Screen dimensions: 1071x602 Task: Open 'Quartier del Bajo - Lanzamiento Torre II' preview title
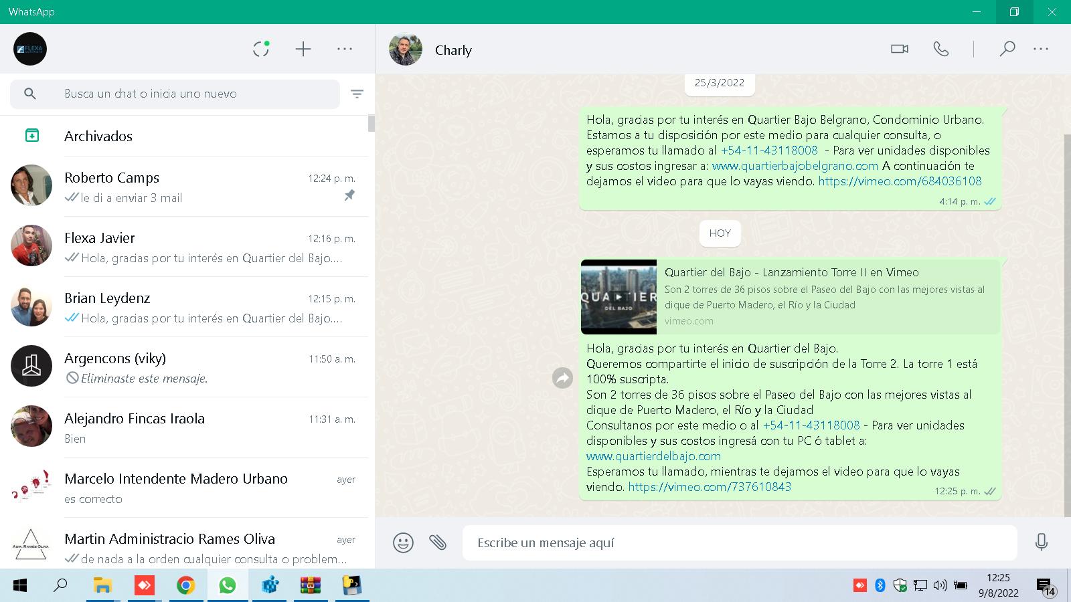click(x=791, y=272)
